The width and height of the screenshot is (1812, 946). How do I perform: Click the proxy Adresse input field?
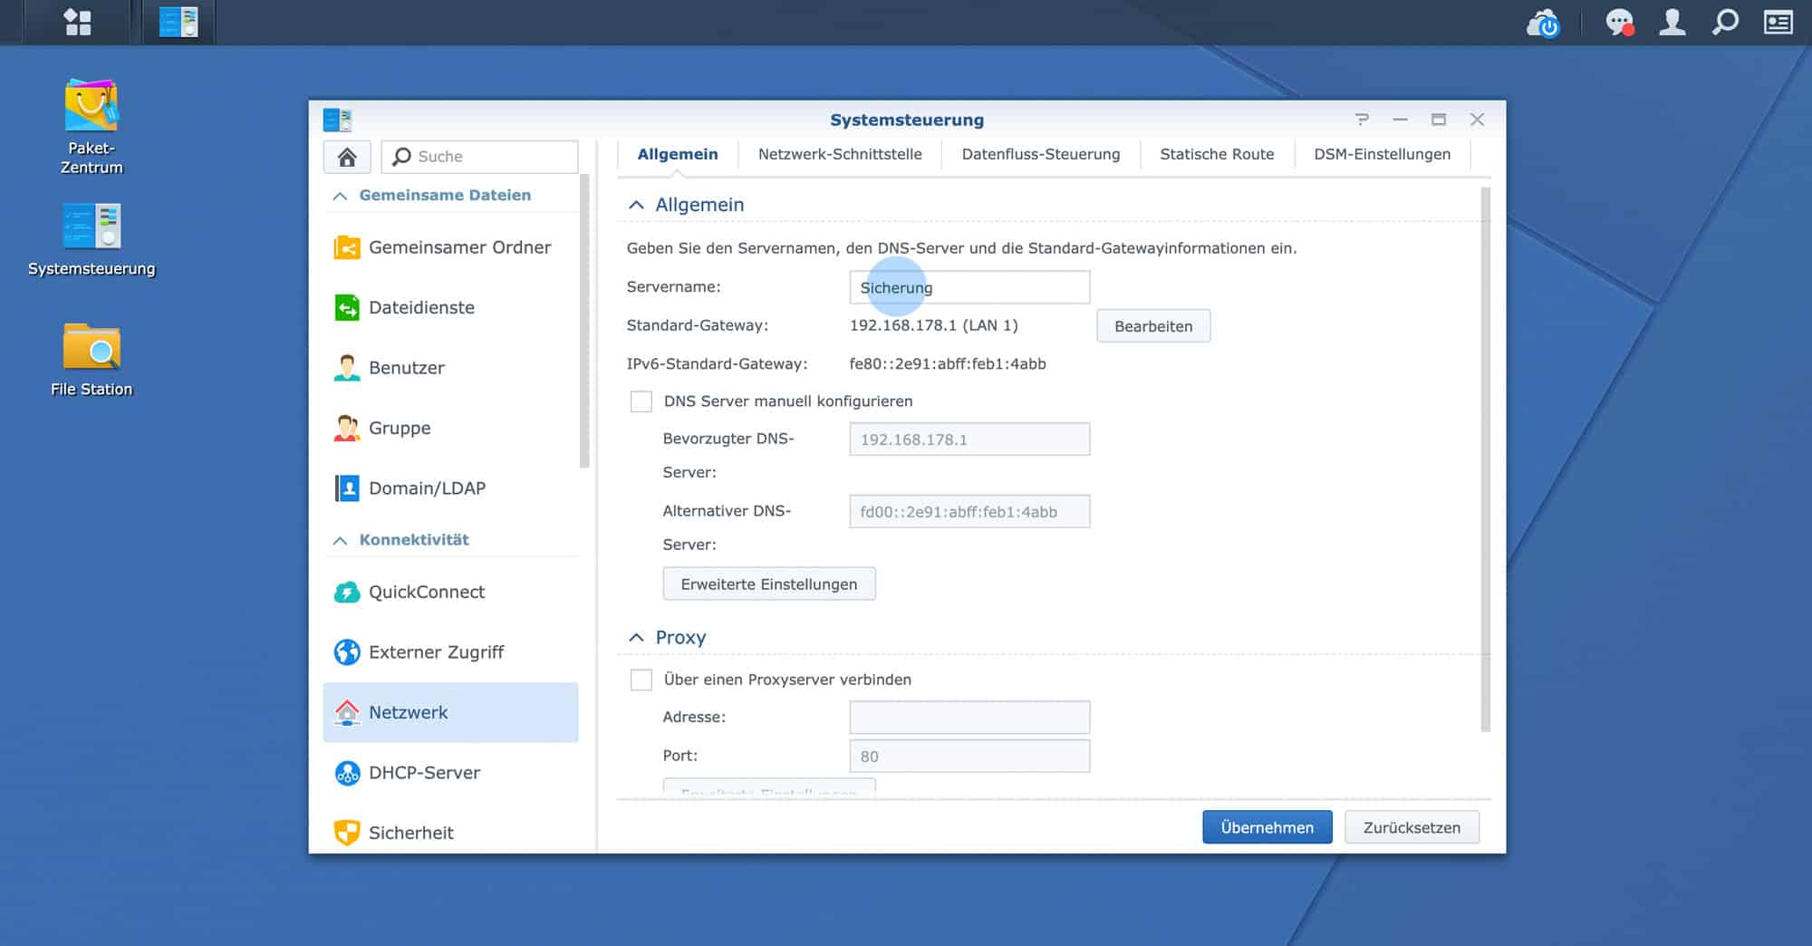(x=969, y=718)
